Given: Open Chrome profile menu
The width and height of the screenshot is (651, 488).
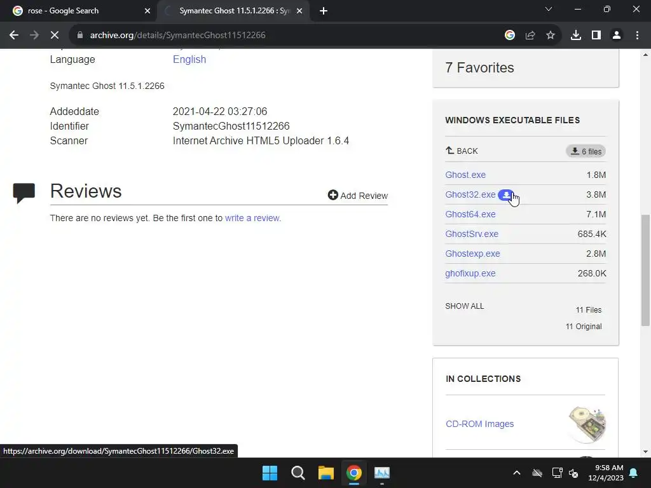Looking at the screenshot, I should click(617, 36).
